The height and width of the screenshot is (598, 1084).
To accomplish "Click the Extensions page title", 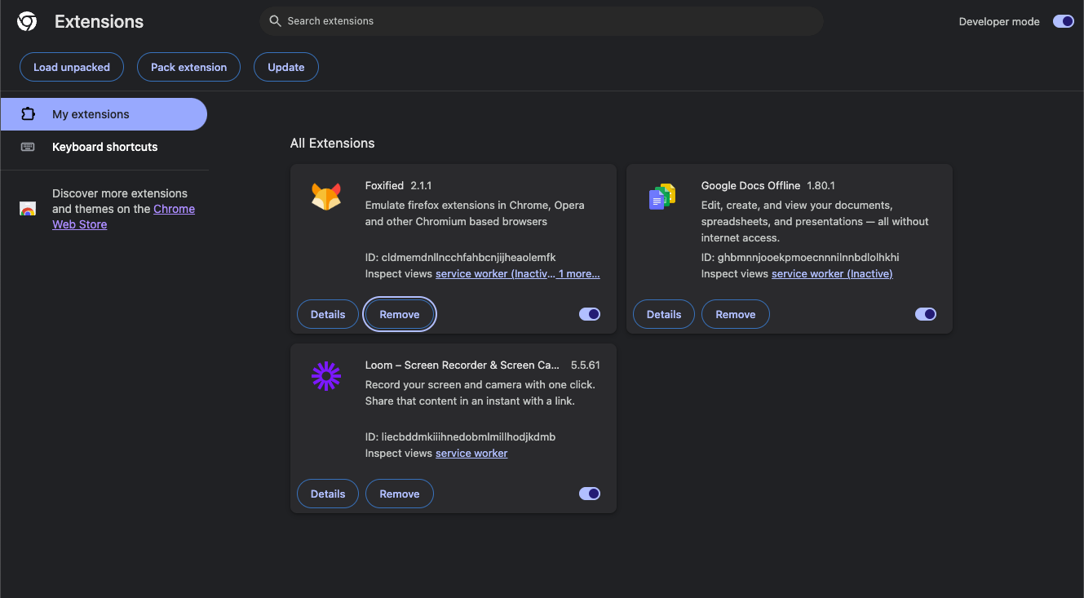I will point(99,22).
